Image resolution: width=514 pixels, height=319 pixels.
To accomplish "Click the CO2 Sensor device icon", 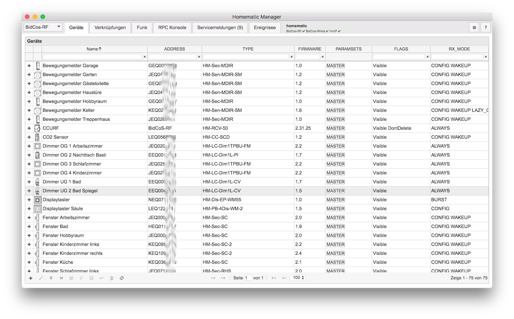I will pos(37,137).
